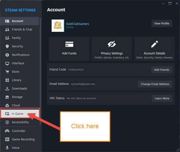Screen dimensions: 180x152
Task: Select the Downloads settings section
Action: click(20, 88)
